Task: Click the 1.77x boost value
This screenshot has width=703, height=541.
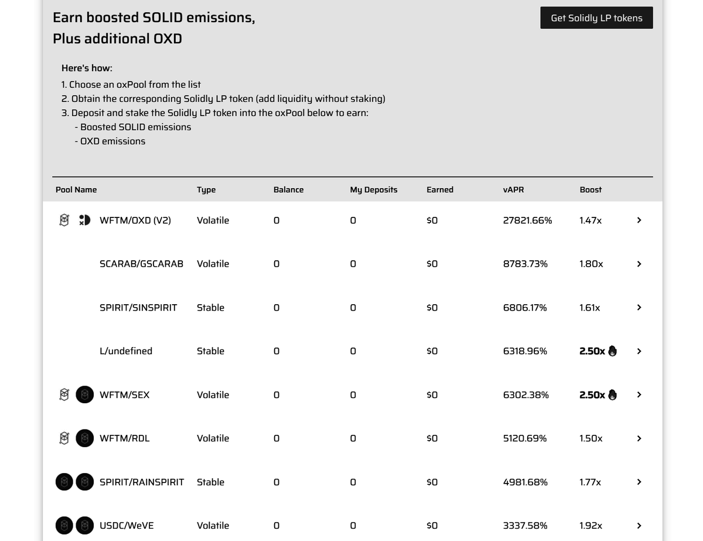Action: [591, 482]
